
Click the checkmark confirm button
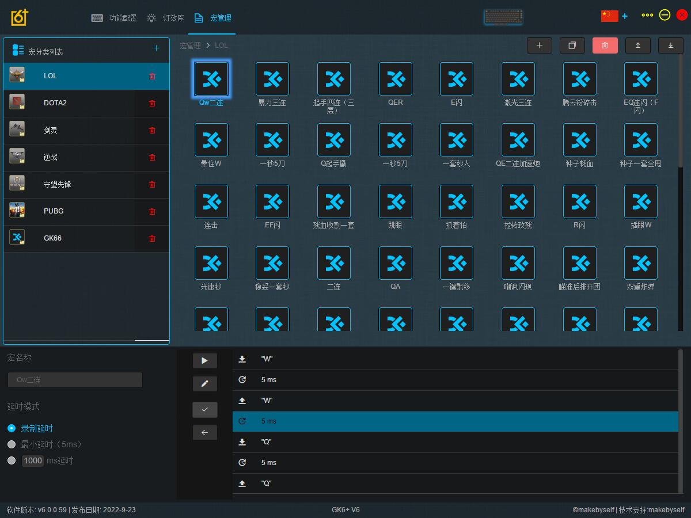(204, 409)
